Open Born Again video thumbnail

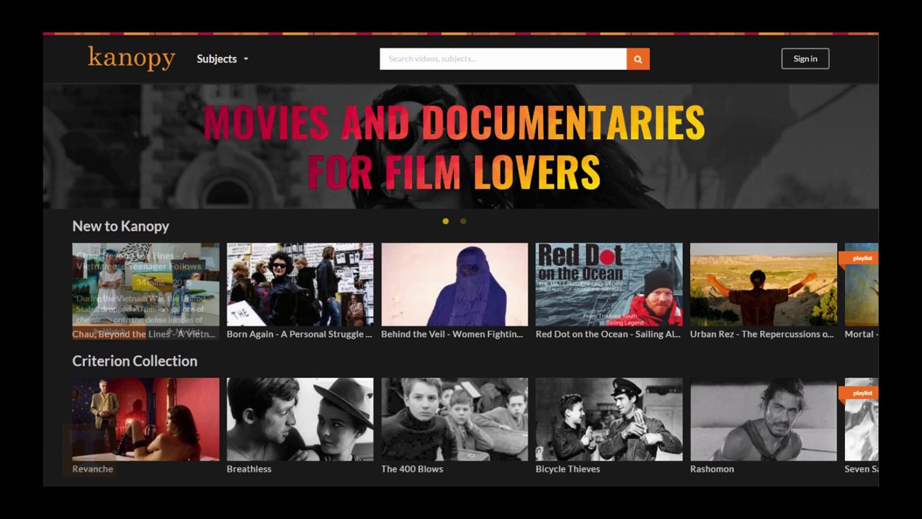click(300, 285)
